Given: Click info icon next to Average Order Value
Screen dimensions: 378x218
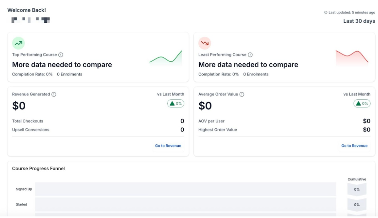Looking at the screenshot, I should (242, 94).
